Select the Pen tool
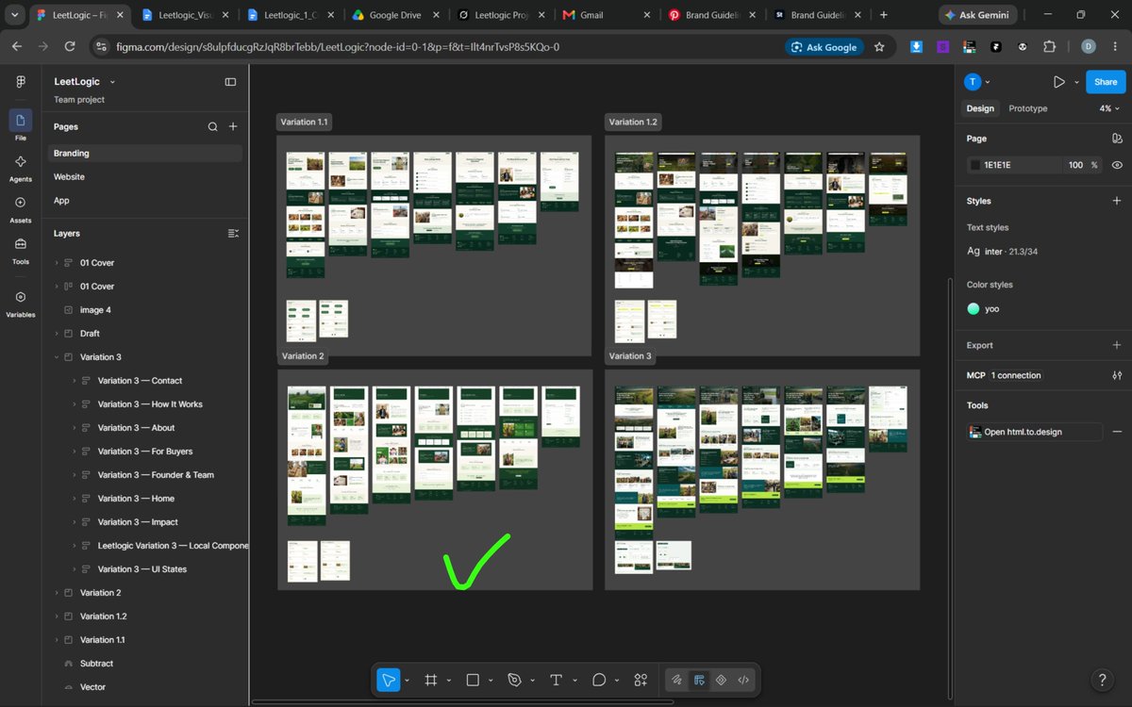The height and width of the screenshot is (707, 1132). pyautogui.click(x=514, y=680)
